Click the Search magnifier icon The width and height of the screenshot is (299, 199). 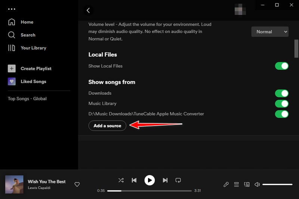pyautogui.click(x=12, y=35)
